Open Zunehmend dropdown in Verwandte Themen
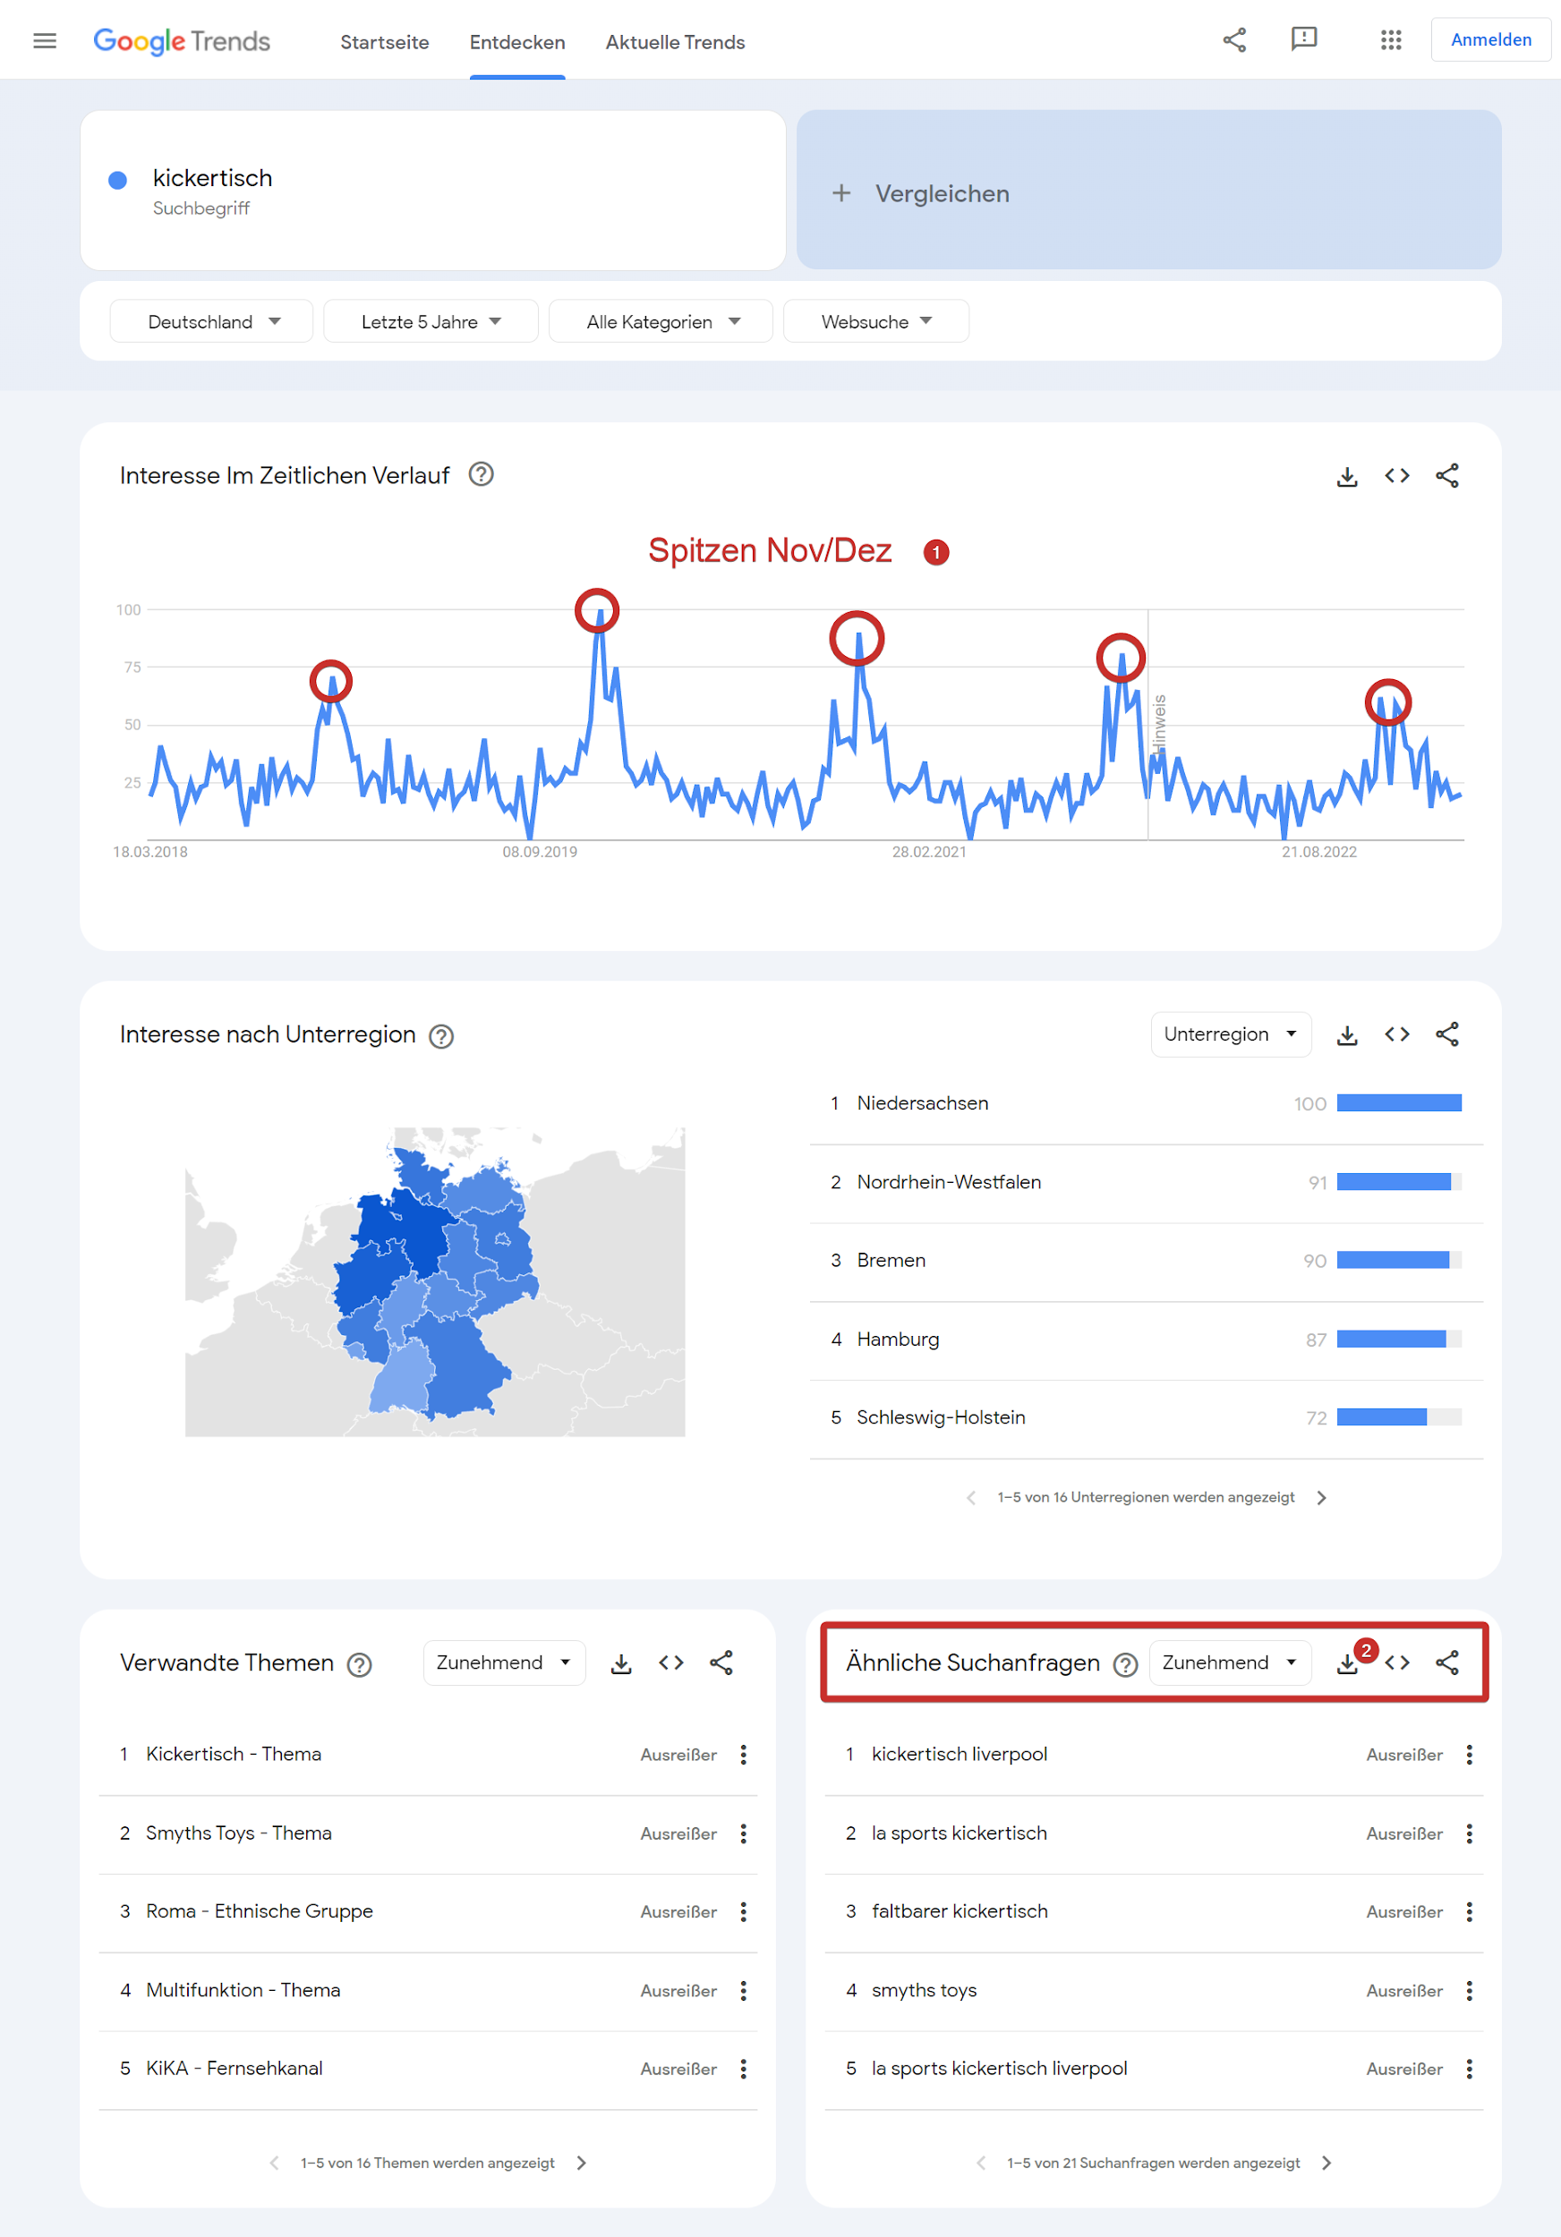Image resolution: width=1561 pixels, height=2237 pixels. pos(504,1663)
